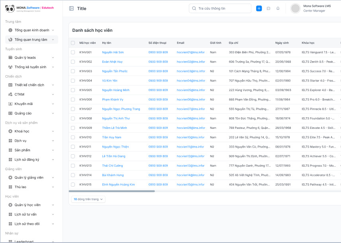Image resolution: width=341 pixels, height=243 pixels.
Task: Click the CTKM sidebar icon
Action: coord(10,94)
